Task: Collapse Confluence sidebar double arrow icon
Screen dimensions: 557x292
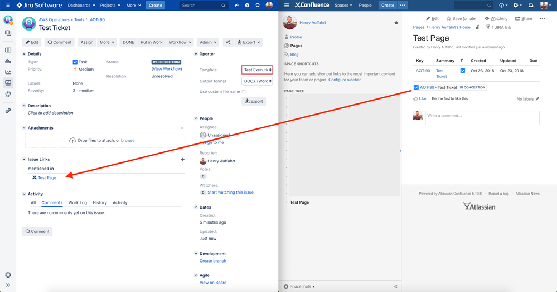Action: tap(396, 286)
